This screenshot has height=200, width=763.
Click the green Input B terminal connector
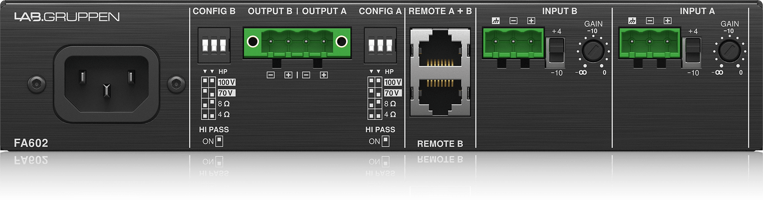(513, 44)
